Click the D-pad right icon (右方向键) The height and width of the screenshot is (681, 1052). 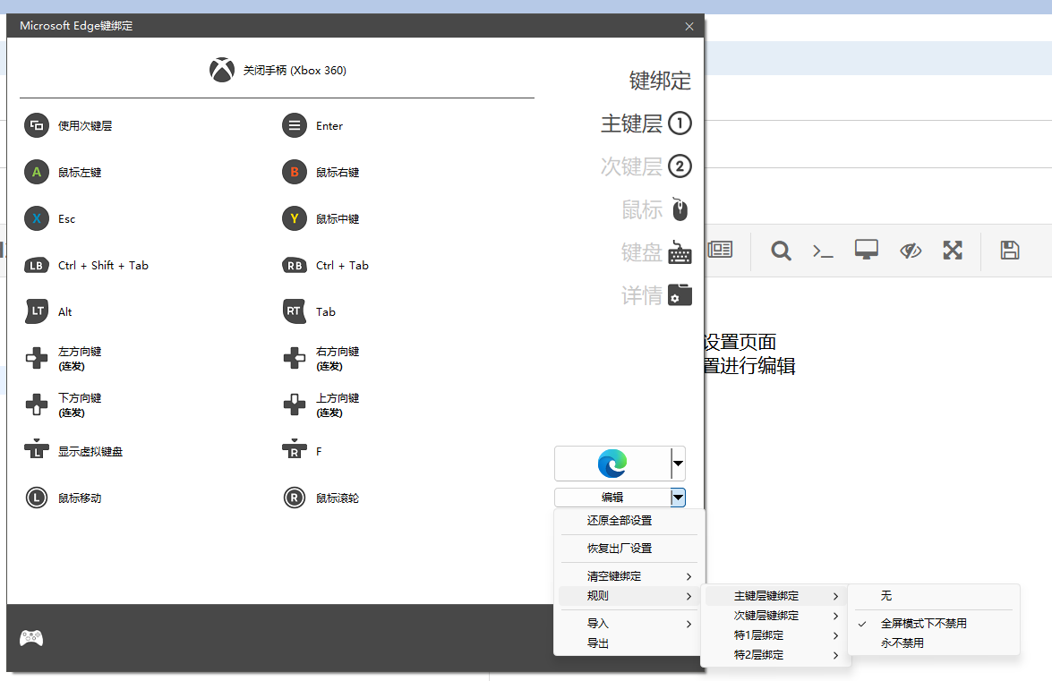click(295, 358)
